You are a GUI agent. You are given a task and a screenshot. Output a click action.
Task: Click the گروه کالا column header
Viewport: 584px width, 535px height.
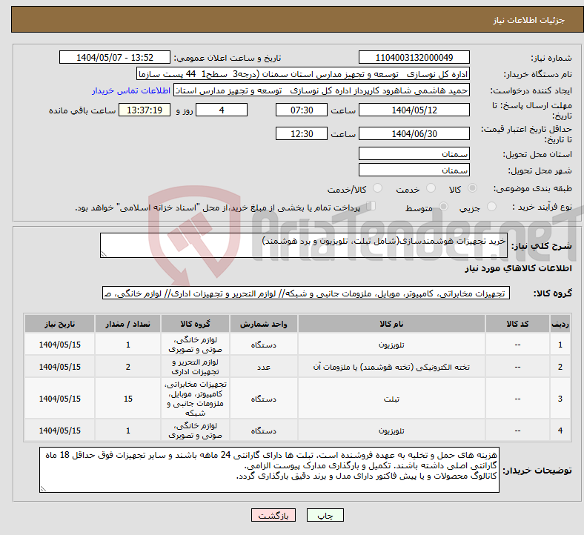pyautogui.click(x=195, y=324)
